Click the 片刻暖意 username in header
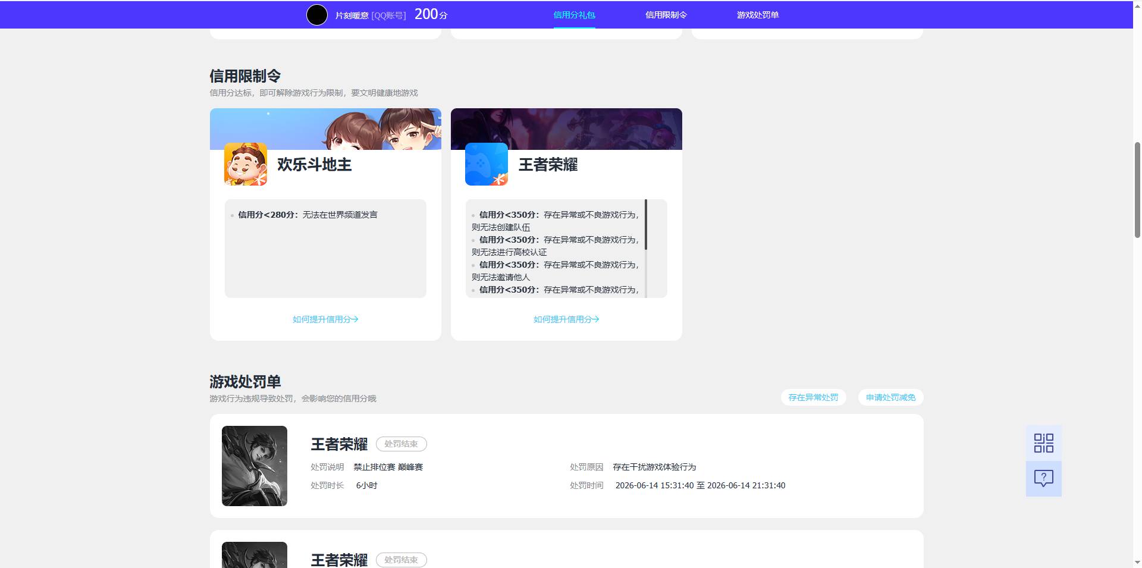 click(352, 15)
